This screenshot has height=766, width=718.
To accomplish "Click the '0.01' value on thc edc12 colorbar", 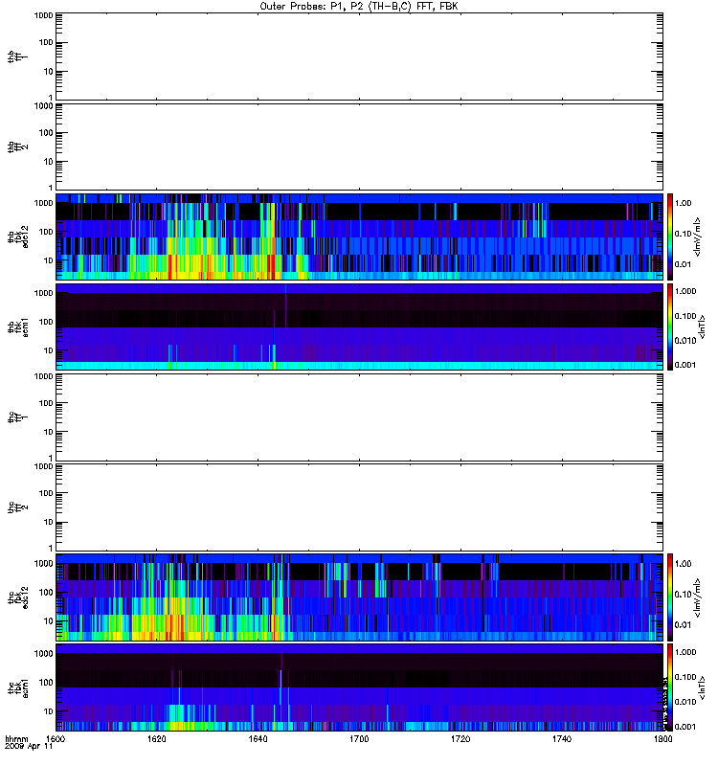I will pyautogui.click(x=684, y=625).
